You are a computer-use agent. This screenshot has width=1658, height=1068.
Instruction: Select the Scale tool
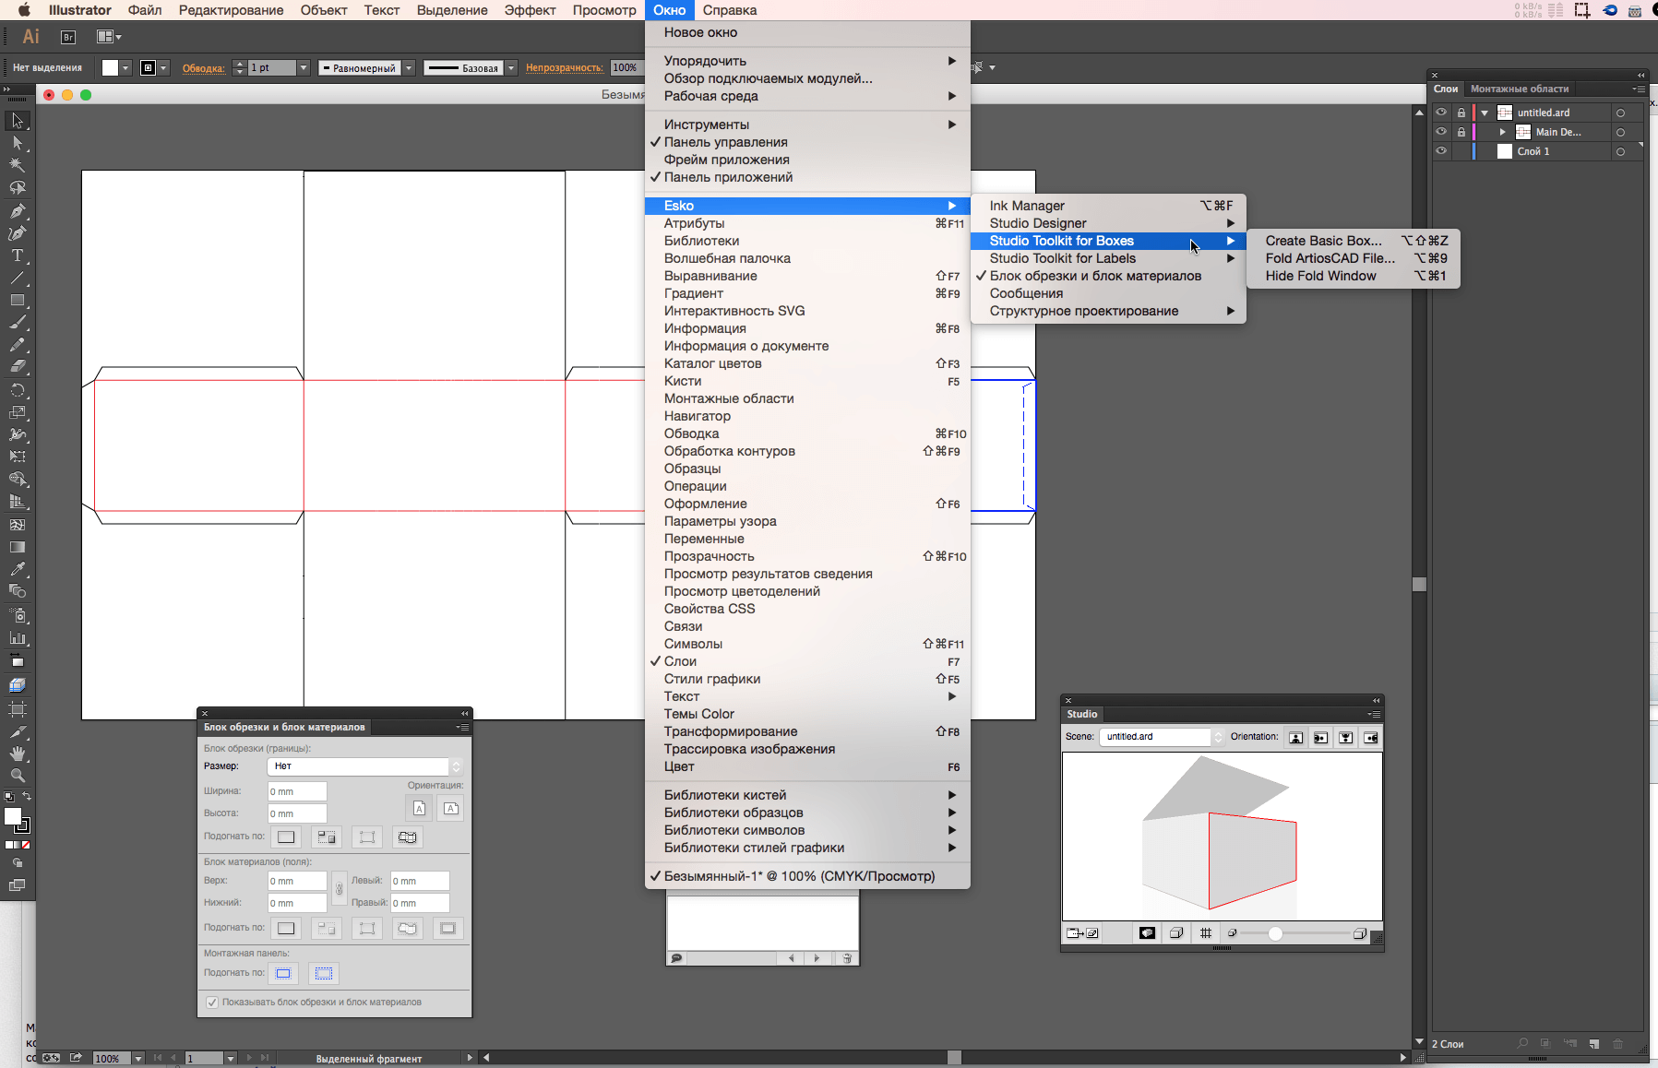point(18,412)
